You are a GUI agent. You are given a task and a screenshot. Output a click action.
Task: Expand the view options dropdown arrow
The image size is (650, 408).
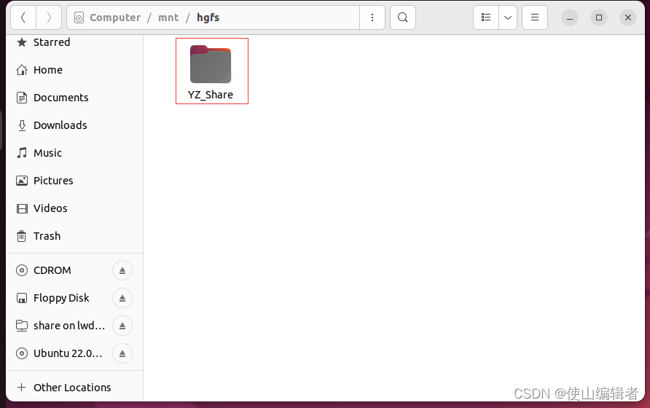(x=508, y=17)
